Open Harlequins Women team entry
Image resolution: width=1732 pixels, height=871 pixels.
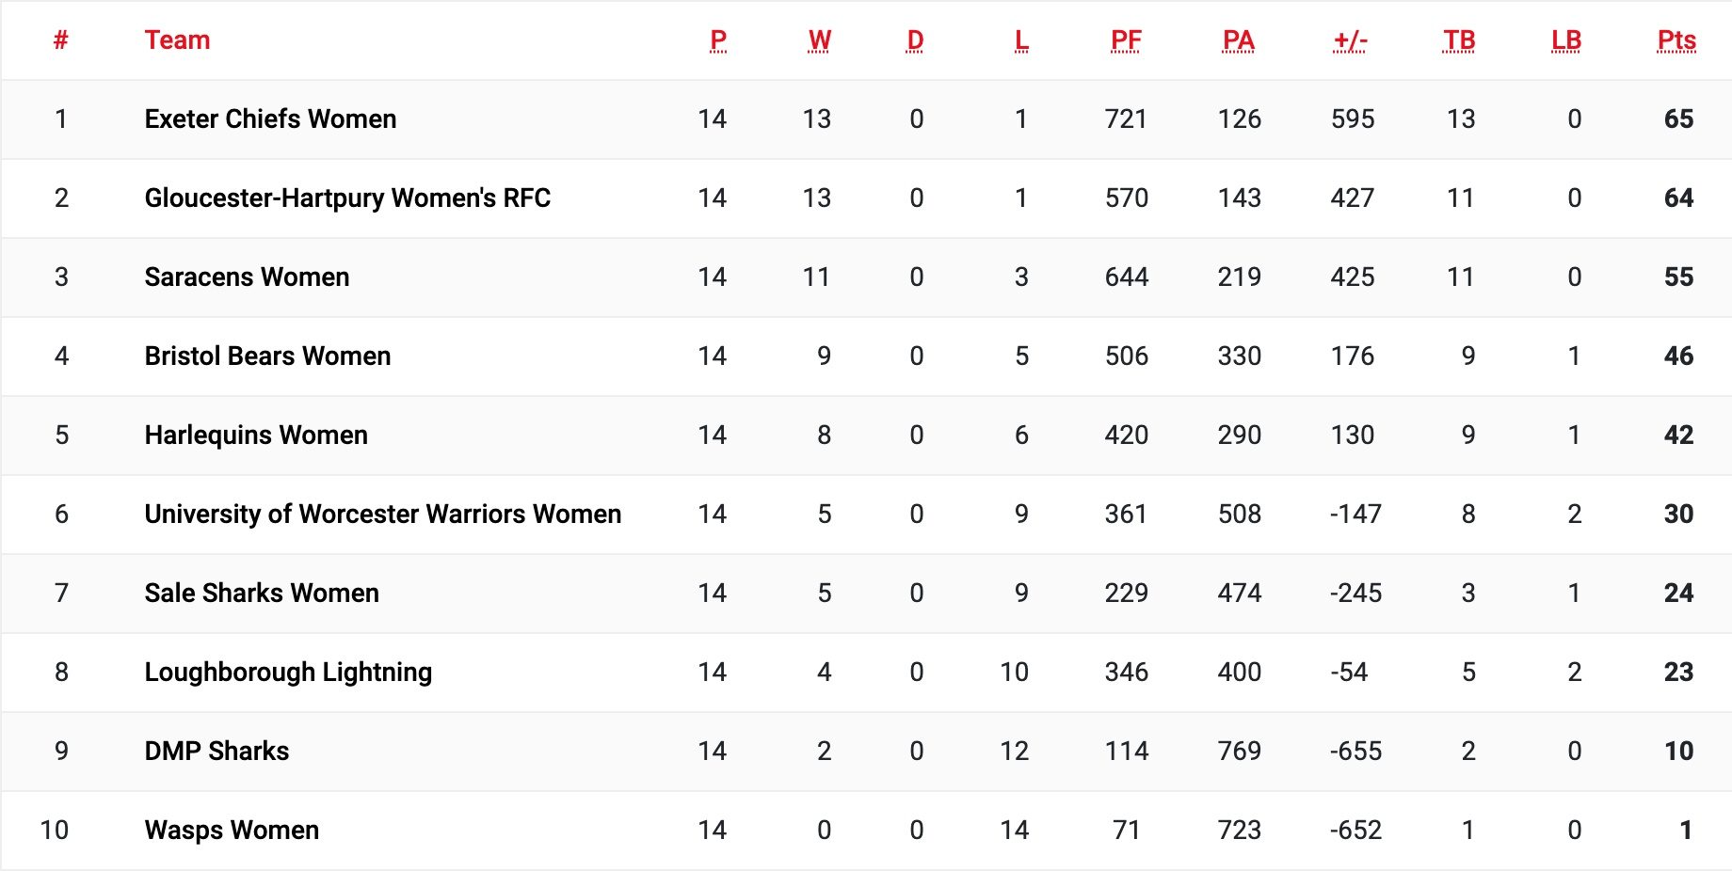tap(256, 435)
